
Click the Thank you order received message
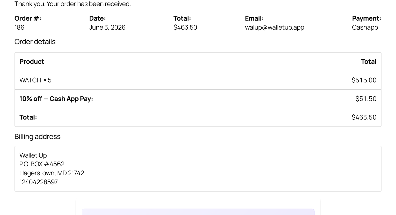click(x=73, y=4)
